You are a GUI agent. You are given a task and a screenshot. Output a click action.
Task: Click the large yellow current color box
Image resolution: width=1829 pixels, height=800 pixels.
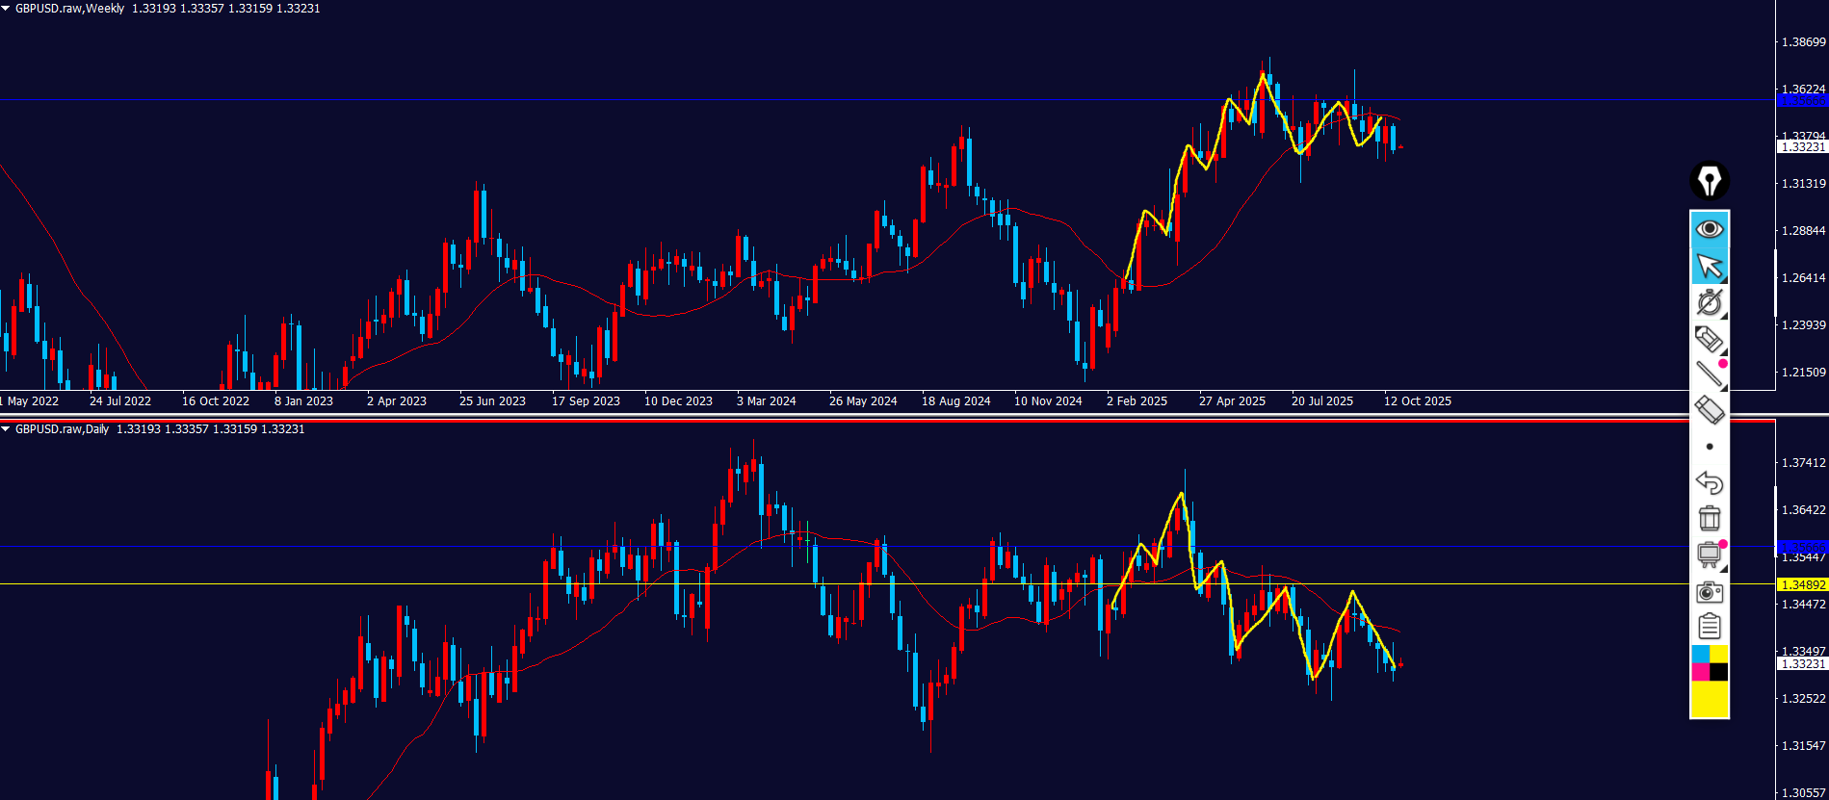point(1710,700)
